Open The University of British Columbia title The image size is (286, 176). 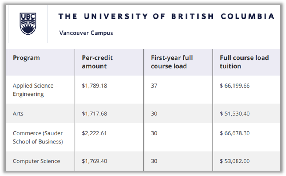click(x=166, y=16)
